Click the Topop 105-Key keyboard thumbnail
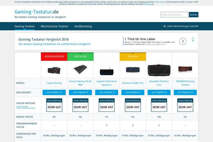 [x=54, y=70]
